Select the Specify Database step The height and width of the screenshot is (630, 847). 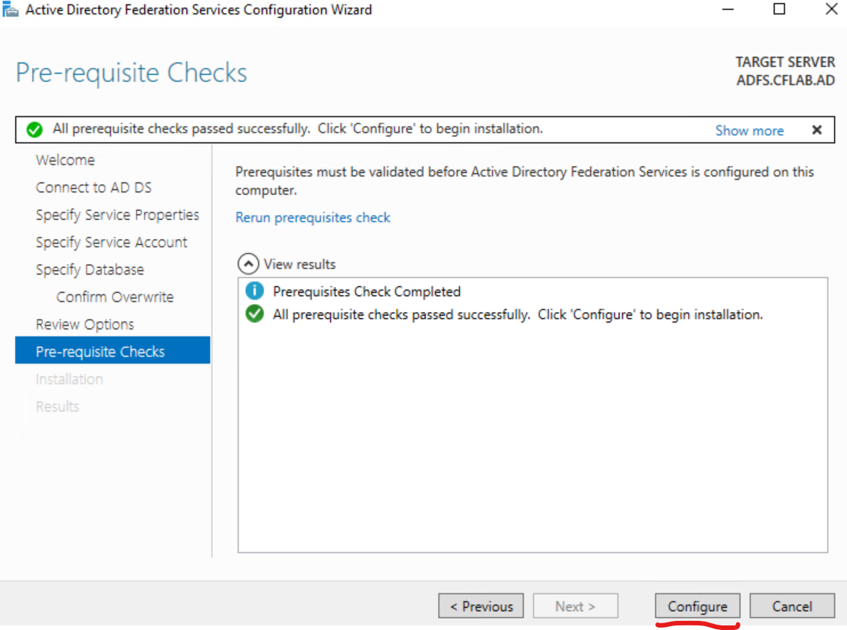pyautogui.click(x=90, y=270)
